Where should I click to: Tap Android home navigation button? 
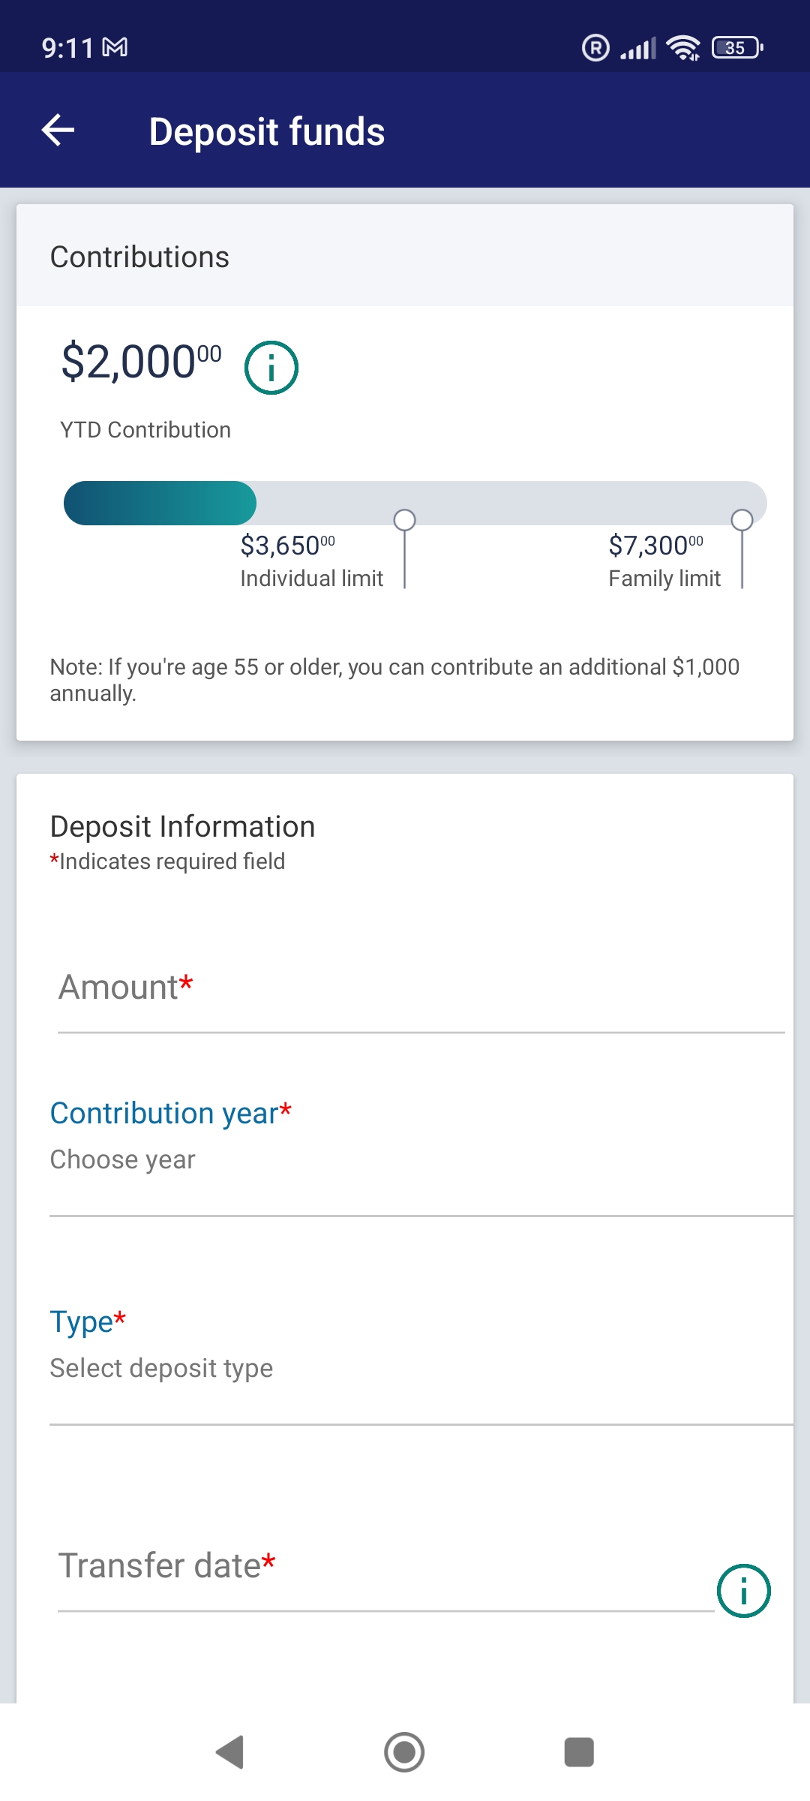point(404,1752)
